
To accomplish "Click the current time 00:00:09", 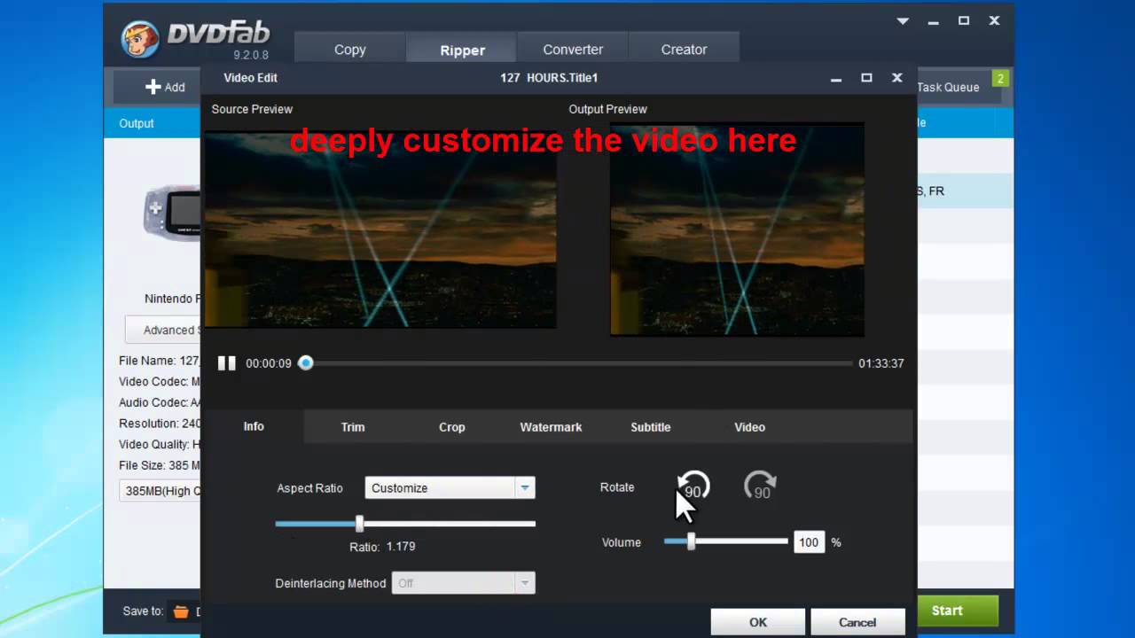I will 269,363.
